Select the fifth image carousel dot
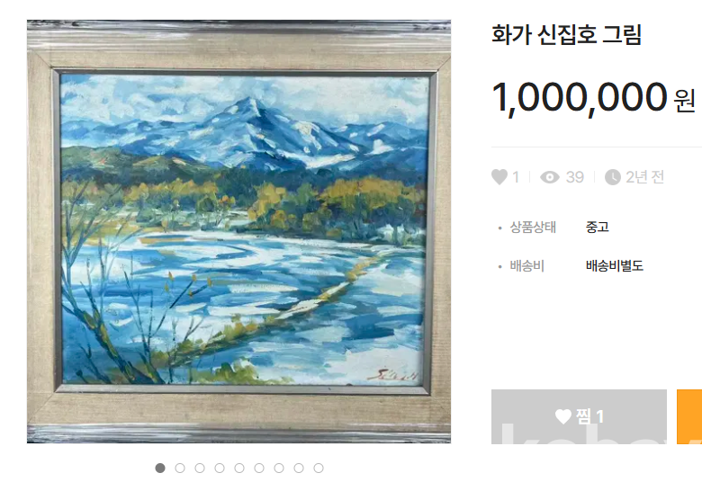The image size is (702, 491). point(239,468)
